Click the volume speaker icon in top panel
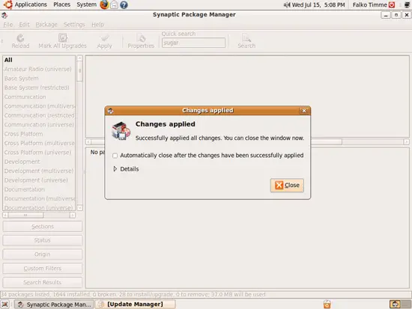Image resolution: width=412 pixels, height=309 pixels. (x=287, y=4)
